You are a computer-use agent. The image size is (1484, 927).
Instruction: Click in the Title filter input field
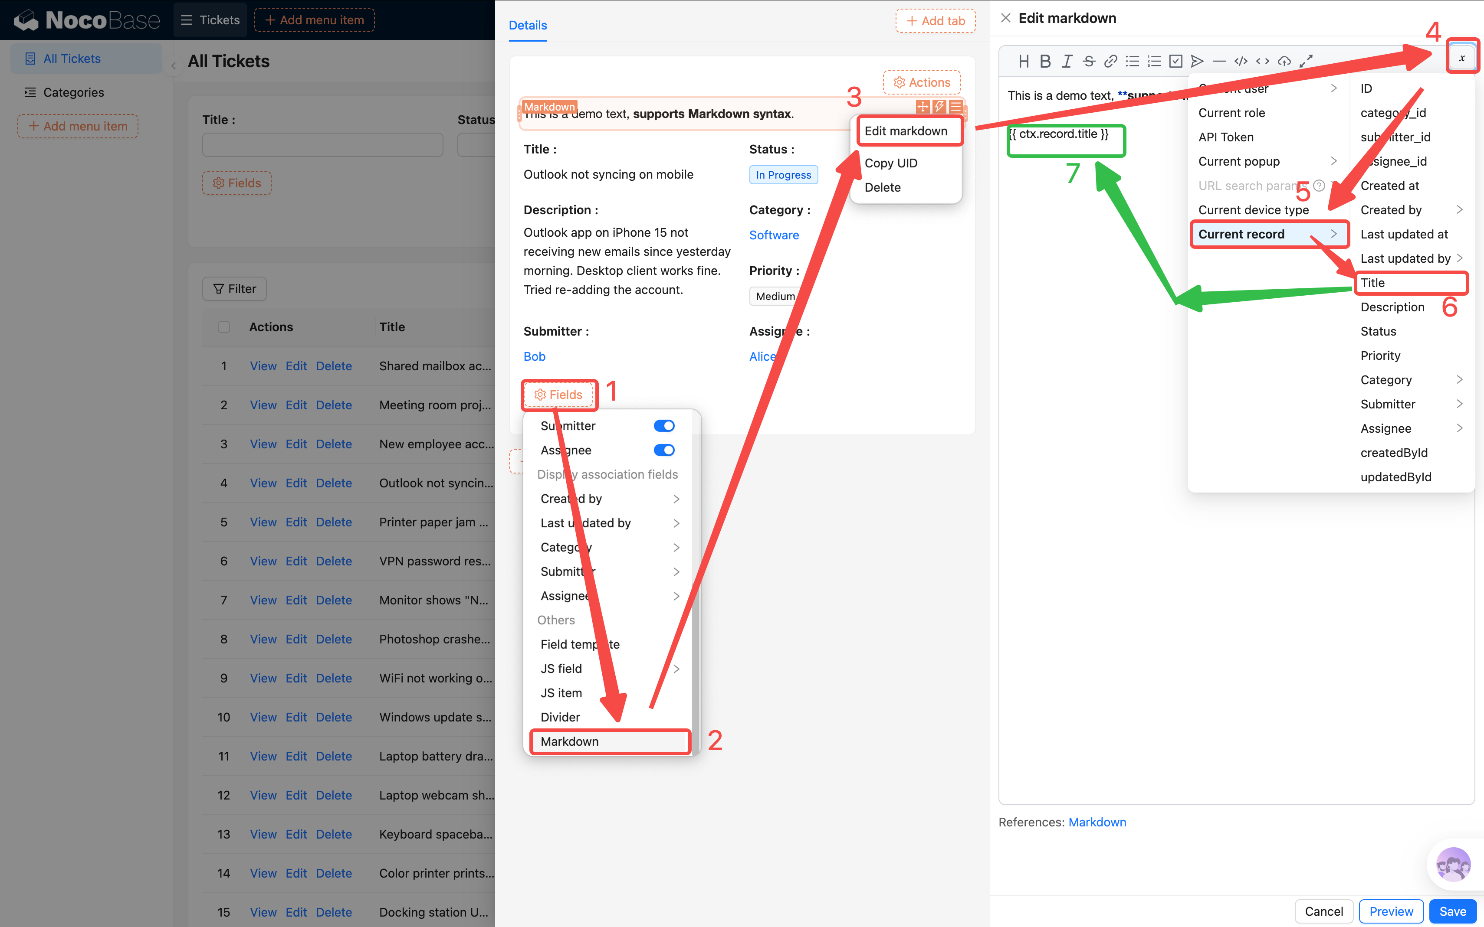(323, 145)
